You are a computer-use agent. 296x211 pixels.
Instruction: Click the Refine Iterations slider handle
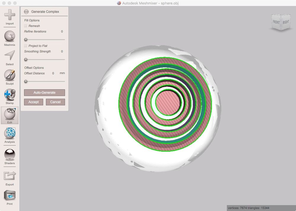point(26,40)
